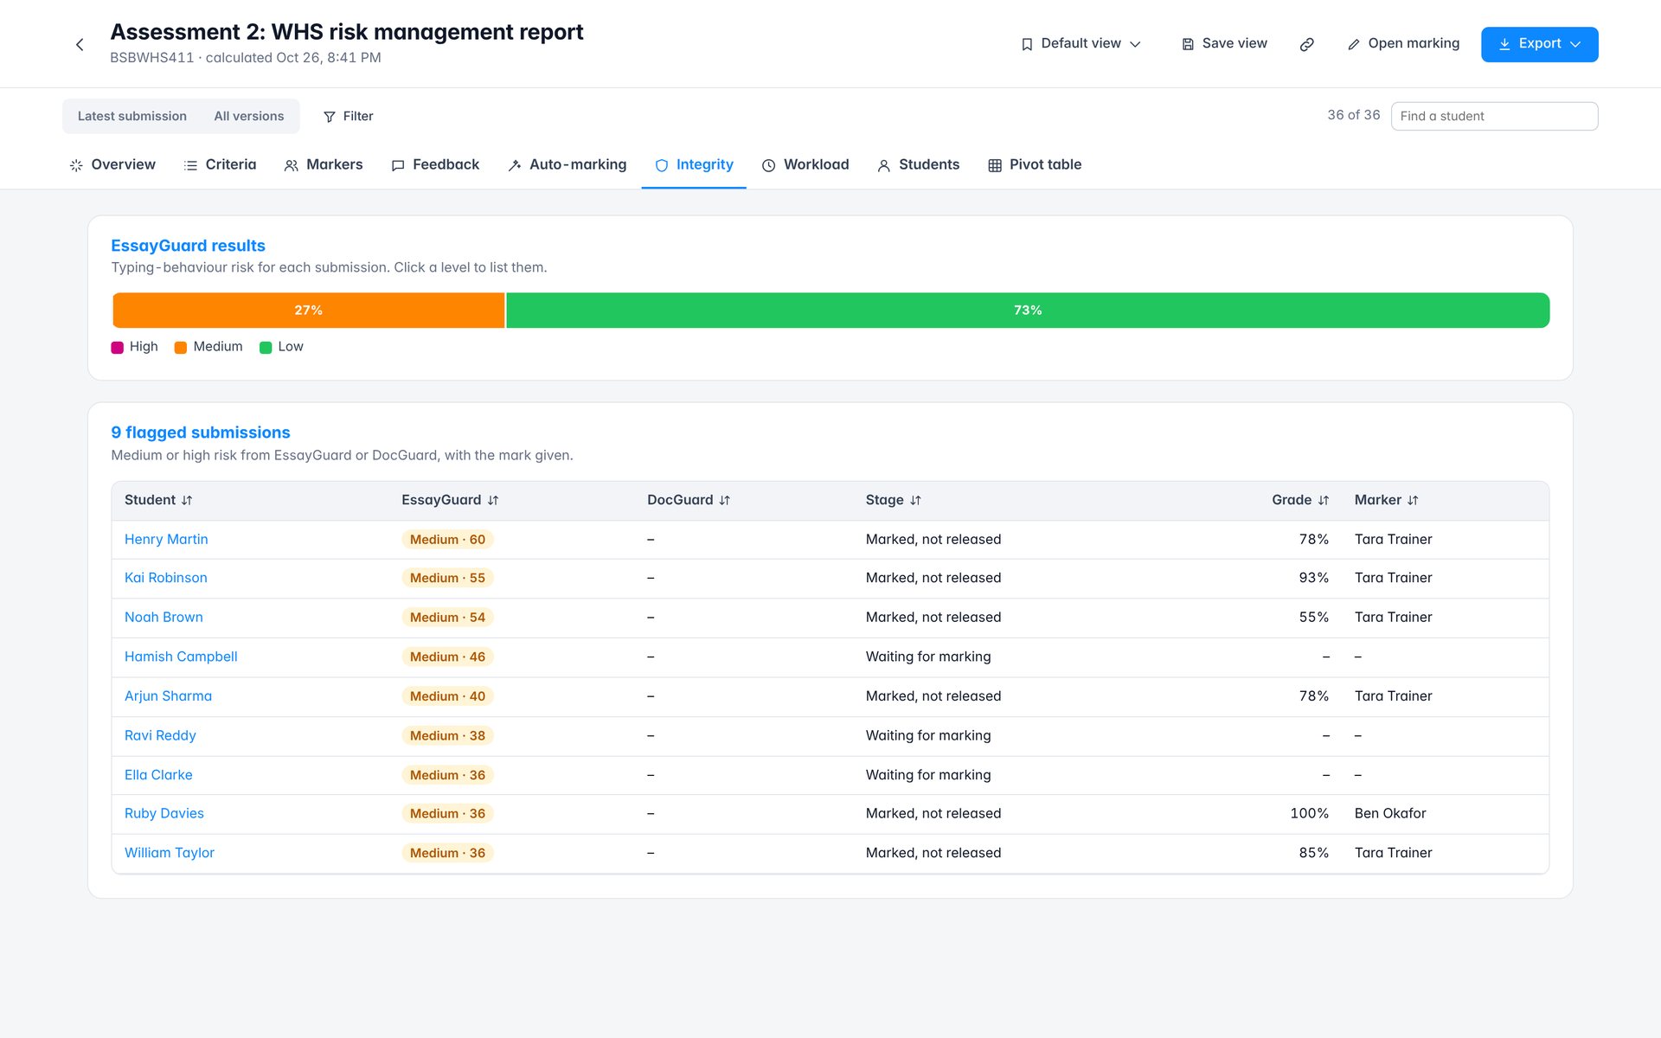Click the Integrity shield icon

(662, 165)
